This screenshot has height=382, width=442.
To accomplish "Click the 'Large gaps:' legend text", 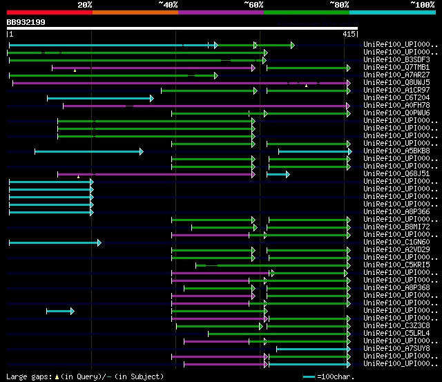I will coord(29,377).
